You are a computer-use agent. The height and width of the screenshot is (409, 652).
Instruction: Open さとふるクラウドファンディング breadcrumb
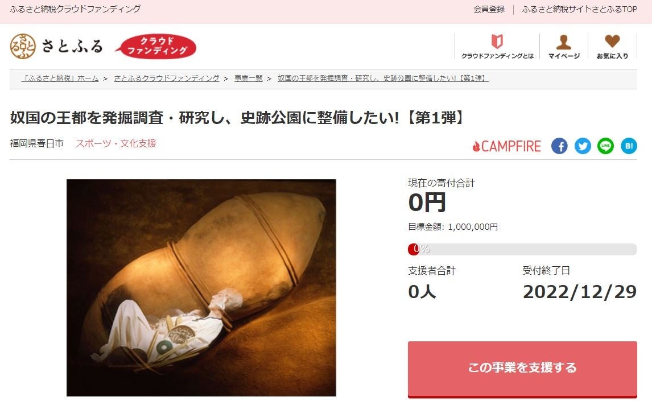(x=167, y=78)
